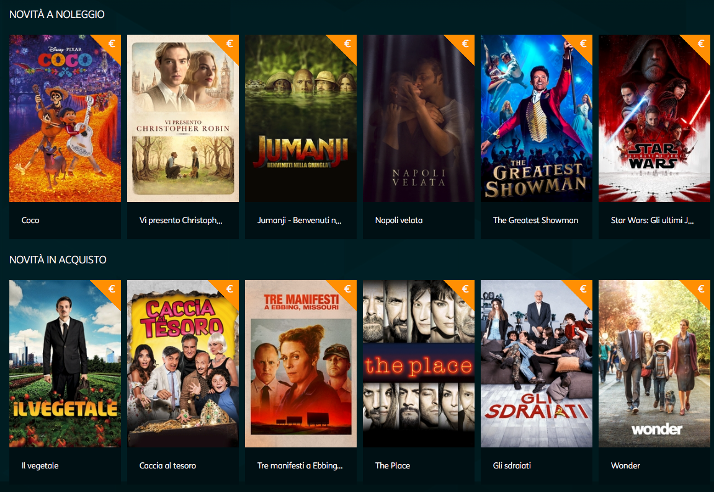Select the Caccia al tesoro poster
Image resolution: width=714 pixels, height=492 pixels.
(x=182, y=364)
